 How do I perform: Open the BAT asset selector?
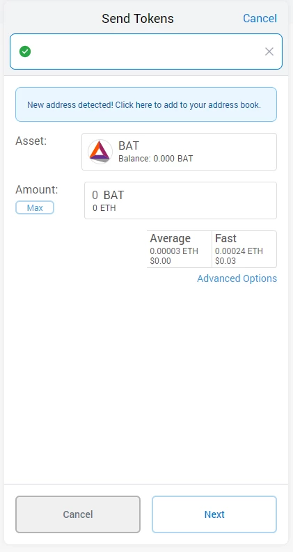tap(179, 152)
